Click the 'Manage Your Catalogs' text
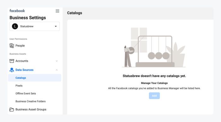 [154, 83]
